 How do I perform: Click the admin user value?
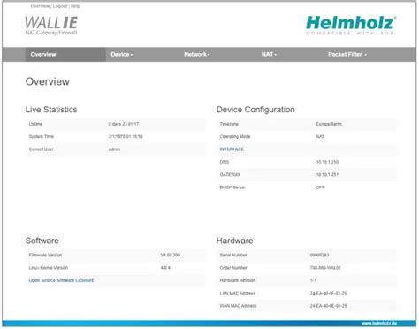pos(114,149)
